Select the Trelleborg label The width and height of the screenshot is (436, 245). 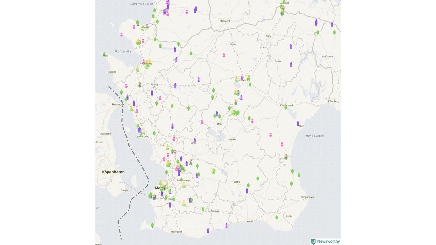tap(176, 232)
